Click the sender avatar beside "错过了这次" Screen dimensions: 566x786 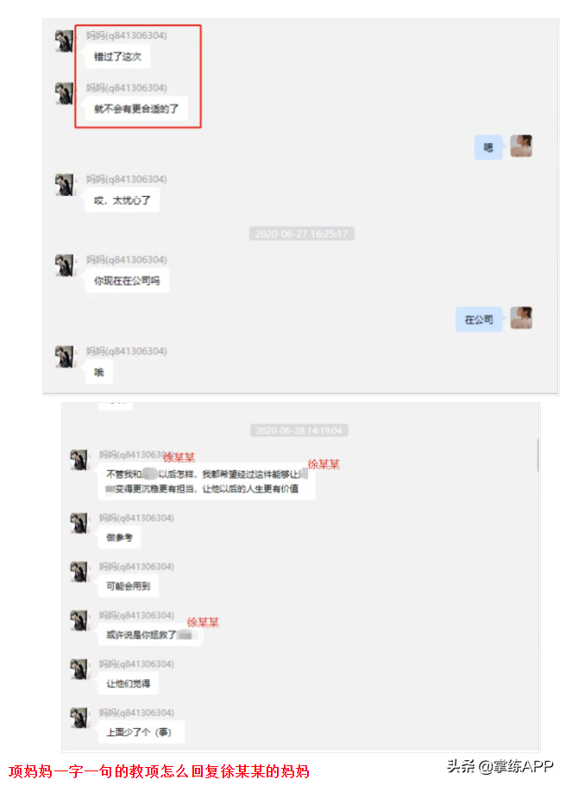64,41
